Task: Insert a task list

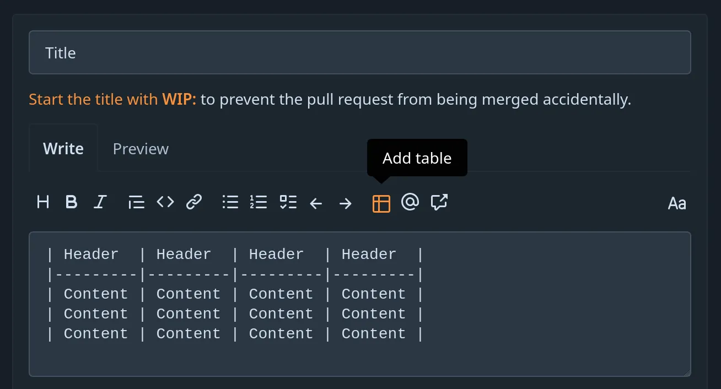Action: tap(288, 202)
